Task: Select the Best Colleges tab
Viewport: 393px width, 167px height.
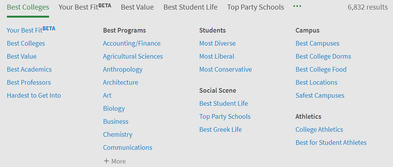Action: coord(28,7)
